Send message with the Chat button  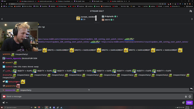189,103
